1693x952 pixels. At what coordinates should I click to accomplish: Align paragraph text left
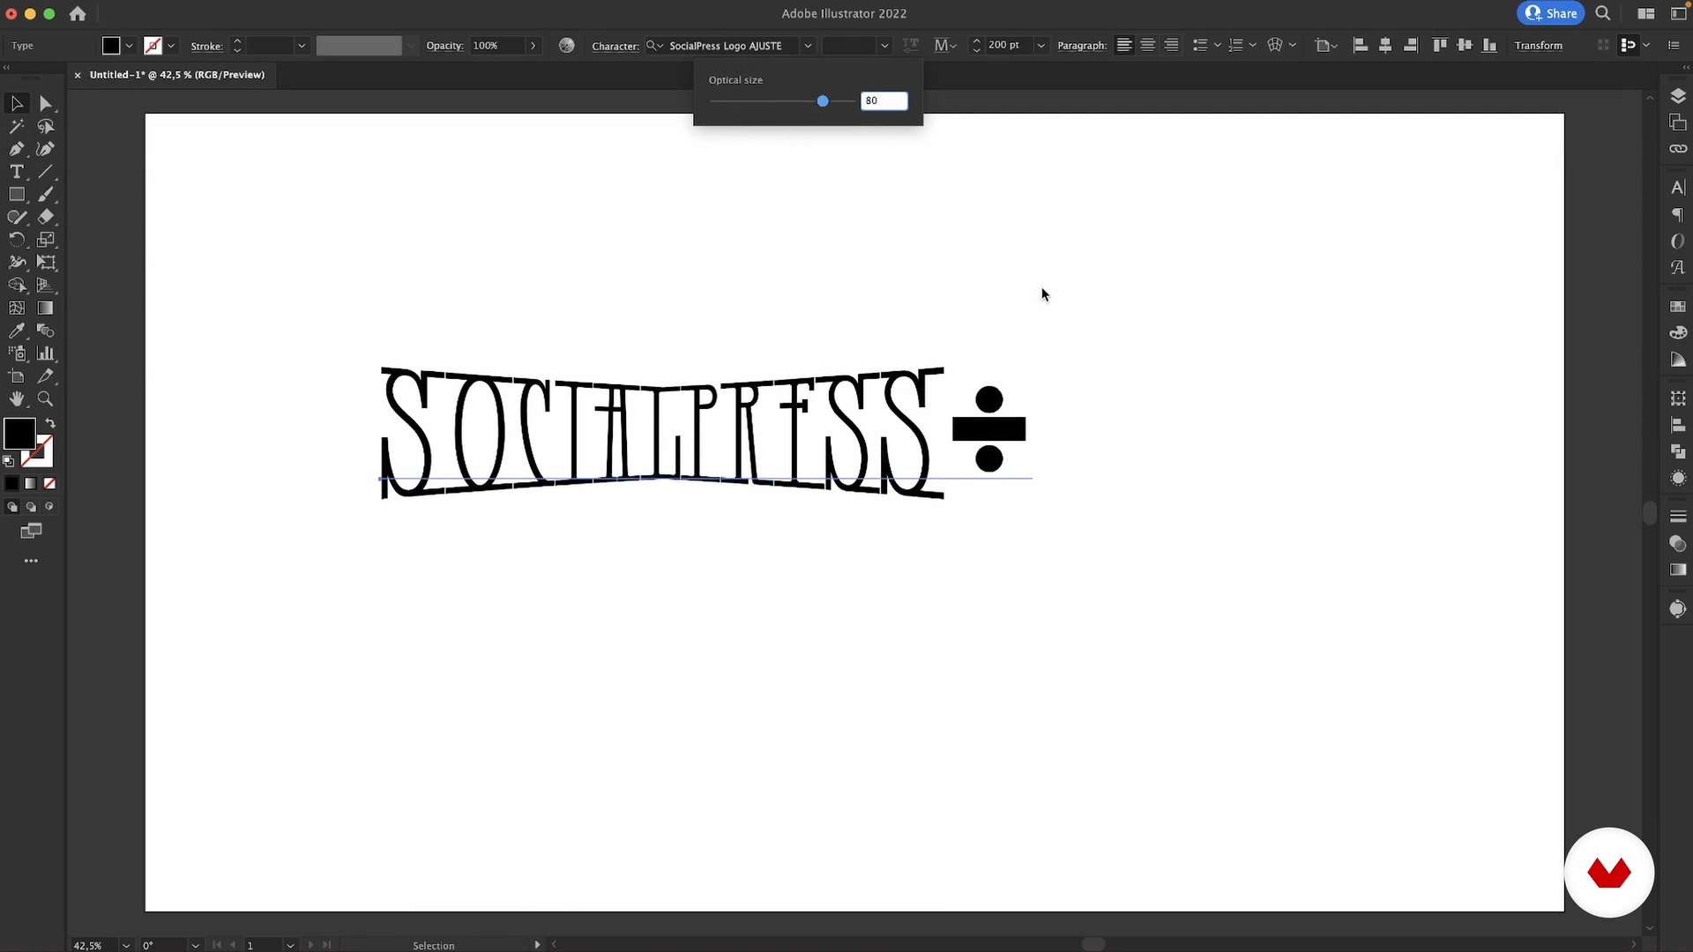coord(1124,45)
